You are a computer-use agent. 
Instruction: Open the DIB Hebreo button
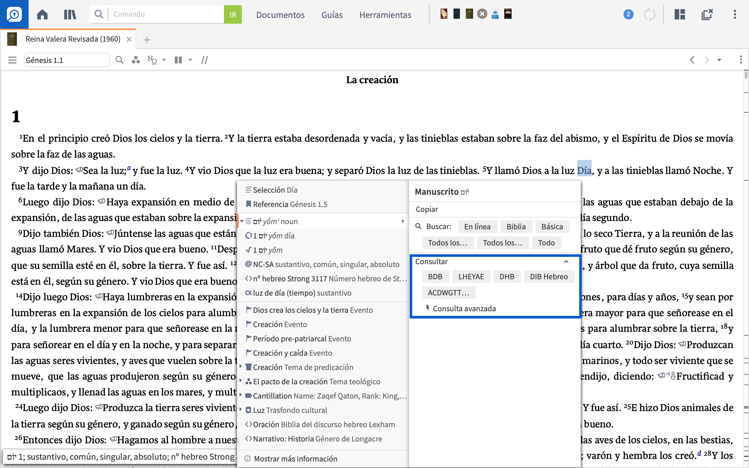[x=549, y=276]
